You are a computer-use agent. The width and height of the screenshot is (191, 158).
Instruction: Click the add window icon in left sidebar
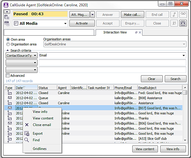7,17
